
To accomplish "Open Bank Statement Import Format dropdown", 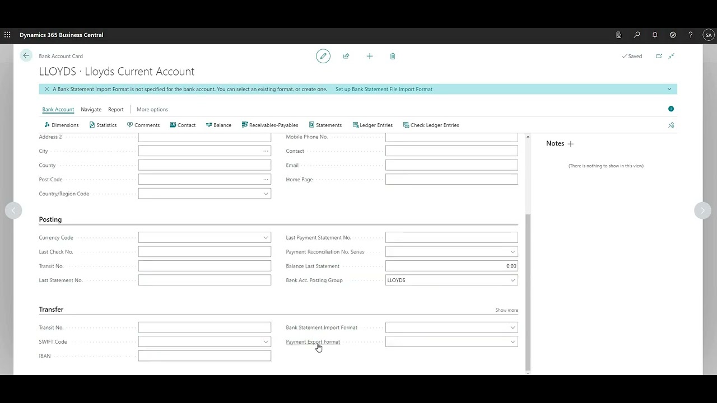I will [x=513, y=327].
